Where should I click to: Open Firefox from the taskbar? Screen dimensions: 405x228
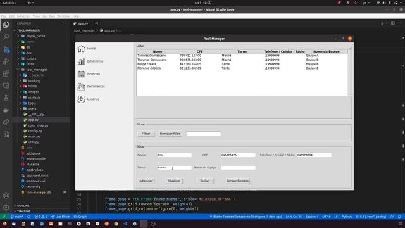point(4,224)
